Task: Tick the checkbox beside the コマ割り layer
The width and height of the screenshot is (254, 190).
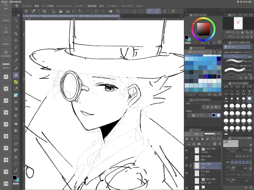Action: 191,150
